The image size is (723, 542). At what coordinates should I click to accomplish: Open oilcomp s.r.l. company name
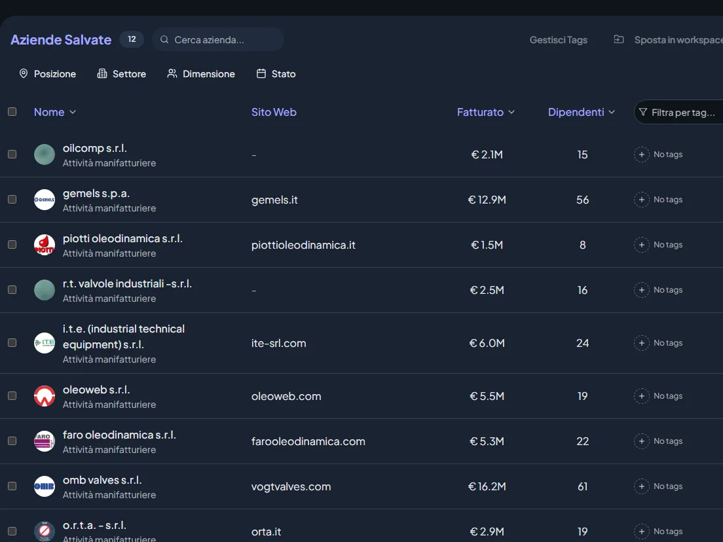pos(94,148)
